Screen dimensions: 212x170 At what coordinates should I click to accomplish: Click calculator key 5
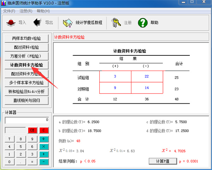point(21,146)
